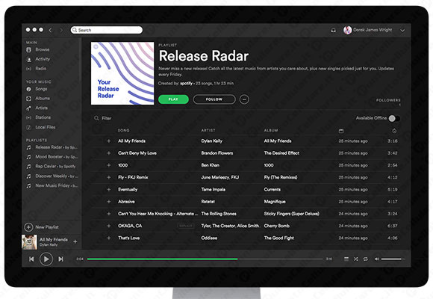Click the main play button in player

click(x=46, y=259)
